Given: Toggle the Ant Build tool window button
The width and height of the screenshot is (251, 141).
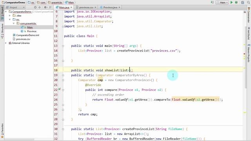Looking at the screenshot, I should [x=249, y=34].
